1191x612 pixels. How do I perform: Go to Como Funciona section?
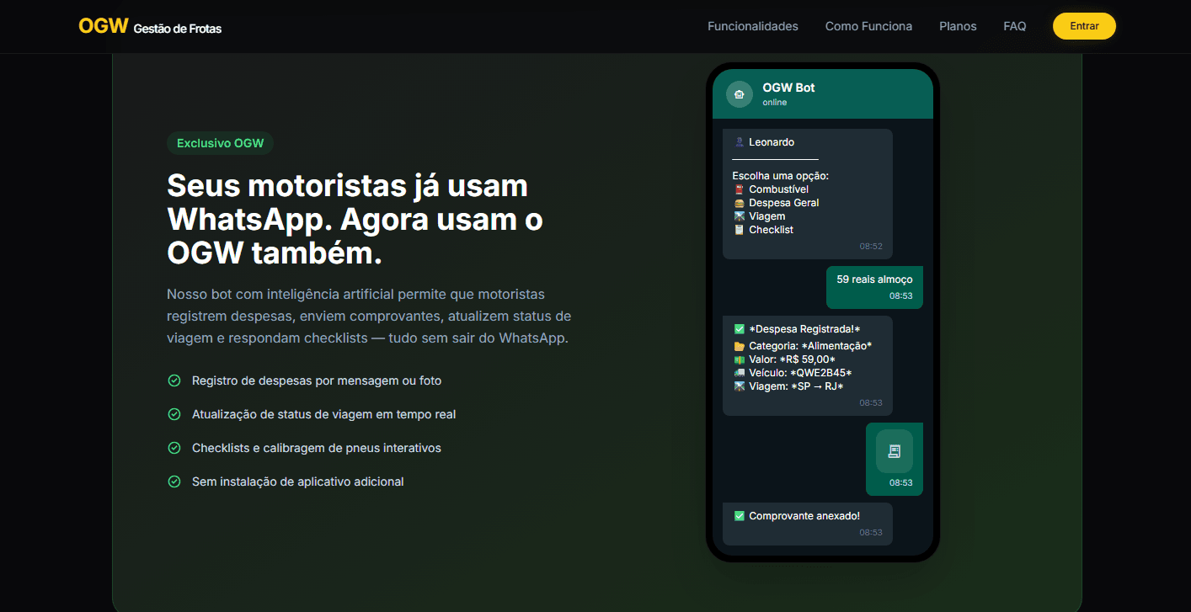pyautogui.click(x=868, y=26)
